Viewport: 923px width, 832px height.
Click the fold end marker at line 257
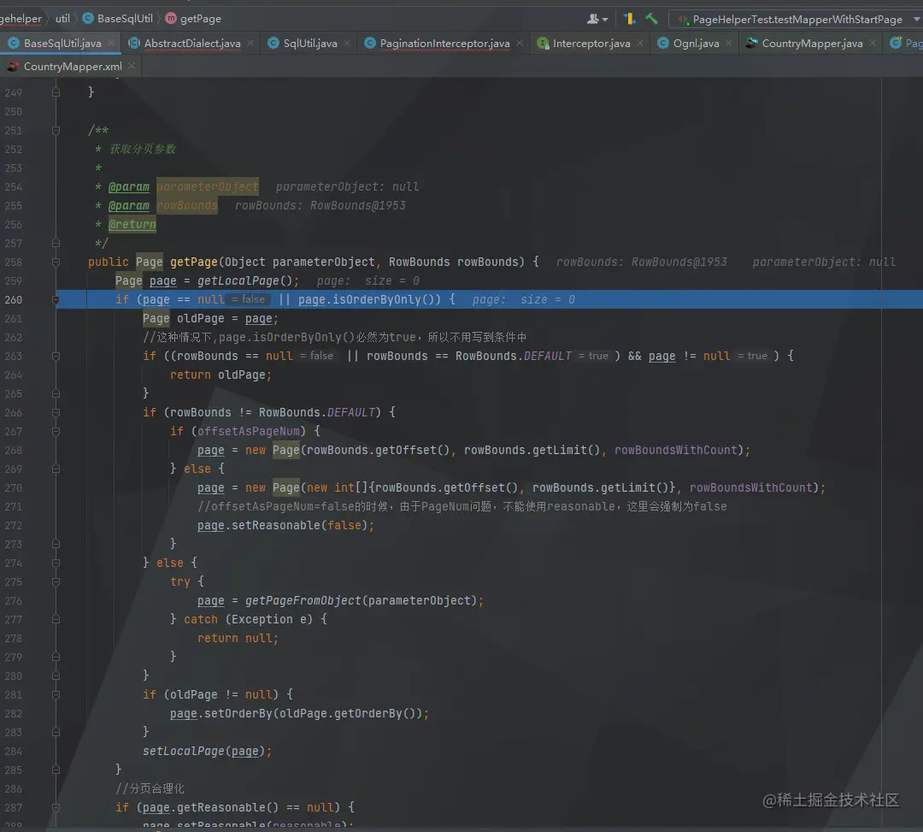56,243
